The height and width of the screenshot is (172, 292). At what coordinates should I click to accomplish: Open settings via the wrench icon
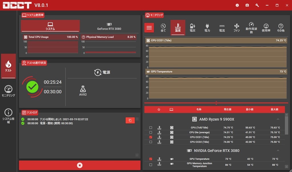tap(257, 5)
